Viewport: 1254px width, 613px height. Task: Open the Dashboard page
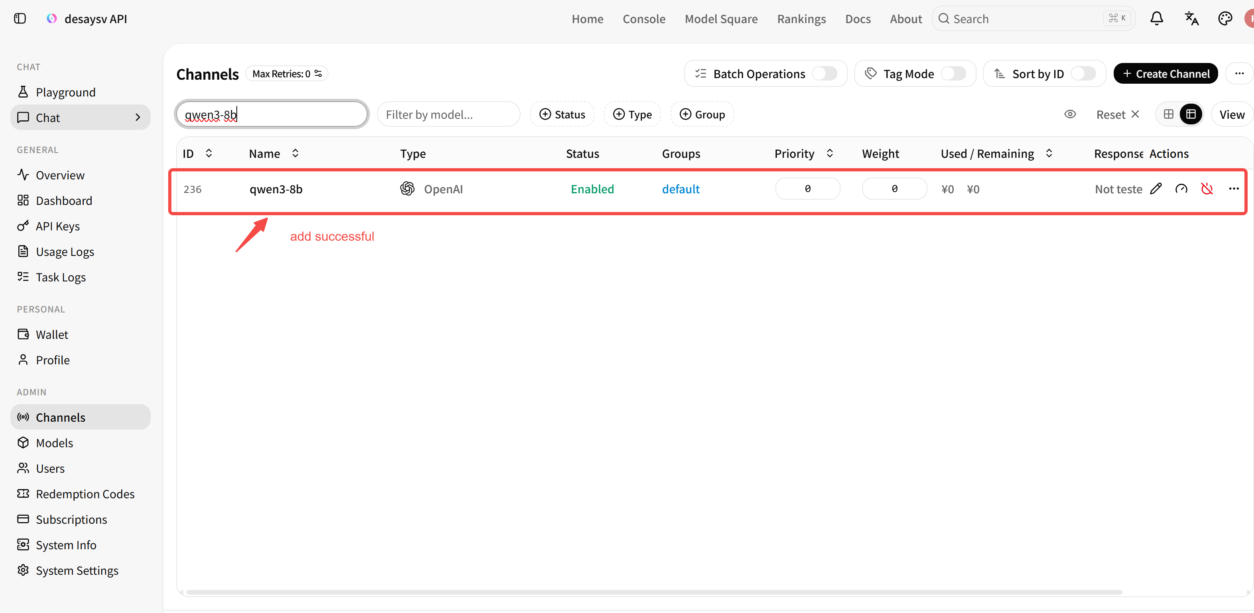(x=81, y=200)
